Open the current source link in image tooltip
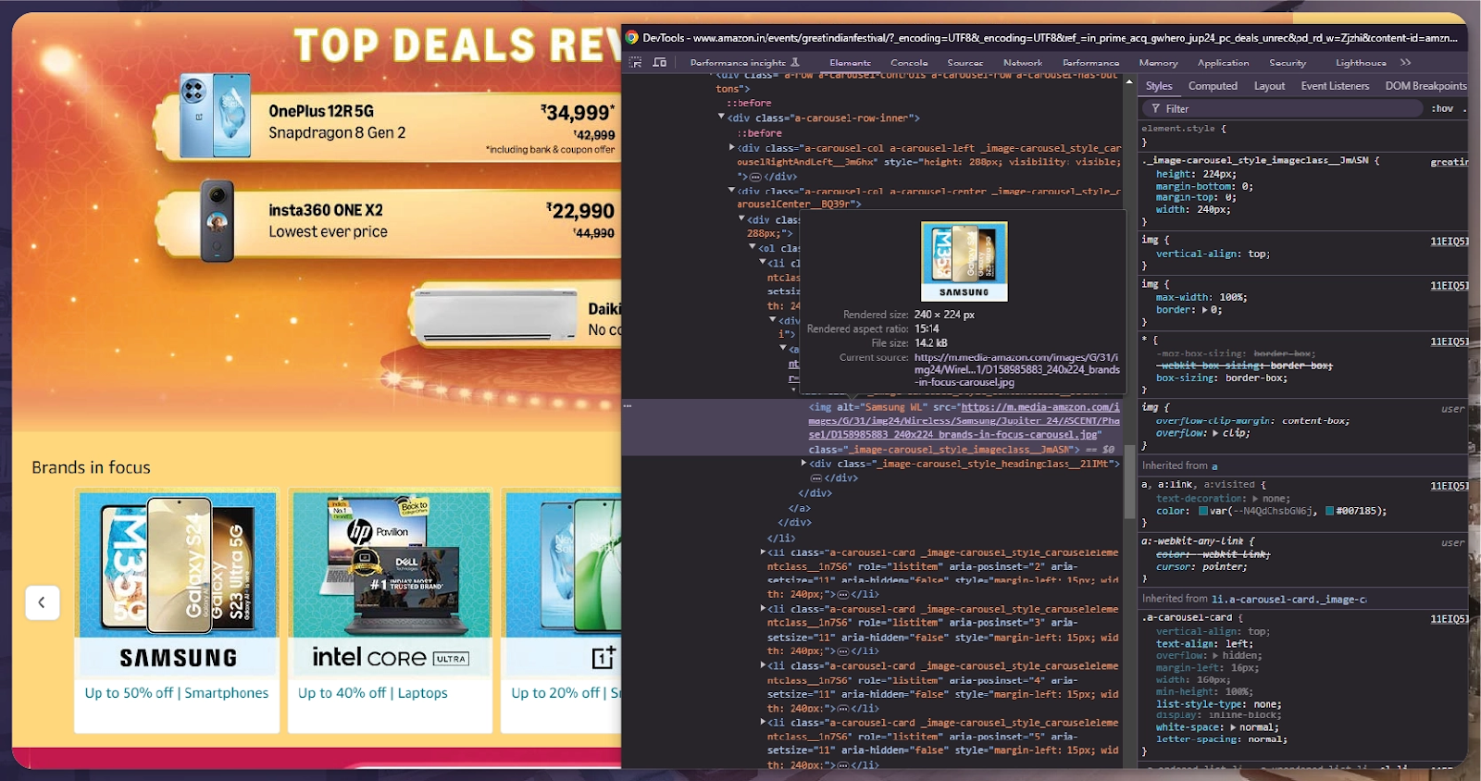 coord(1017,369)
